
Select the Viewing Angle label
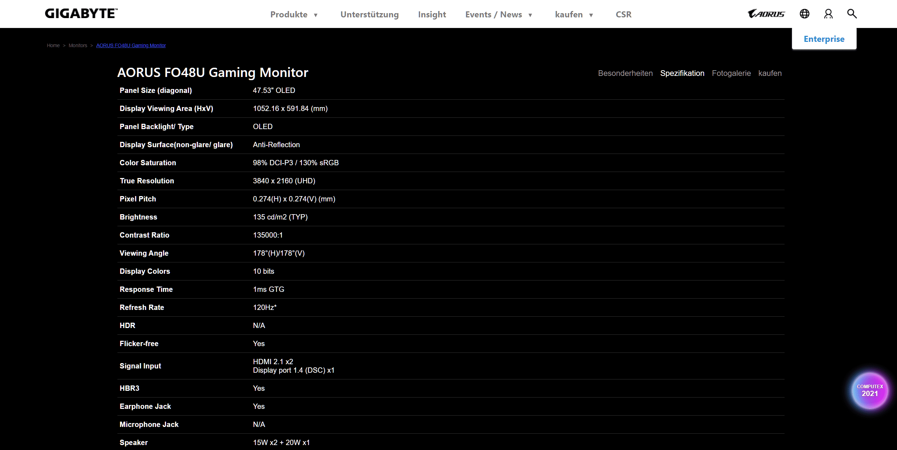pyautogui.click(x=144, y=253)
